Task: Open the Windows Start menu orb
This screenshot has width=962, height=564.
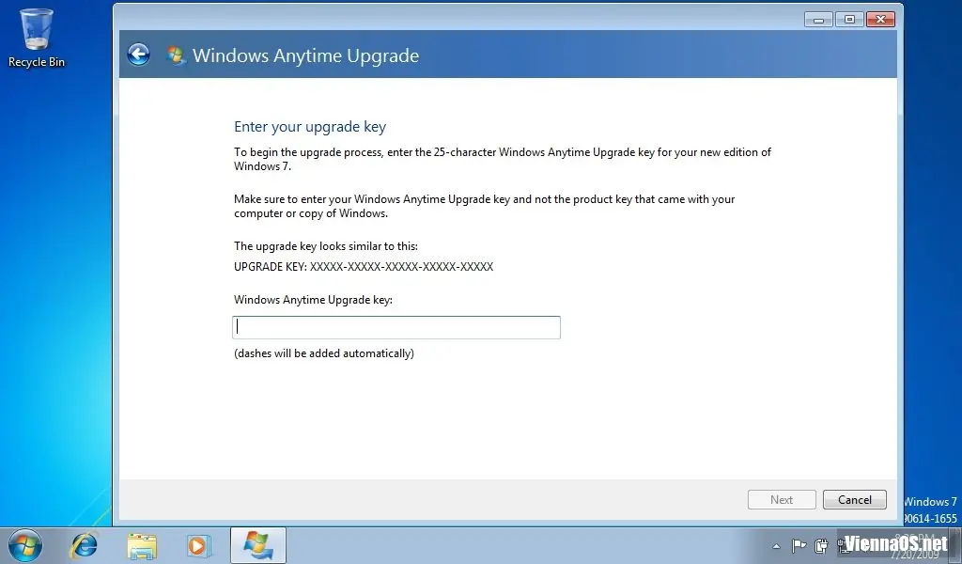Action: click(x=25, y=545)
